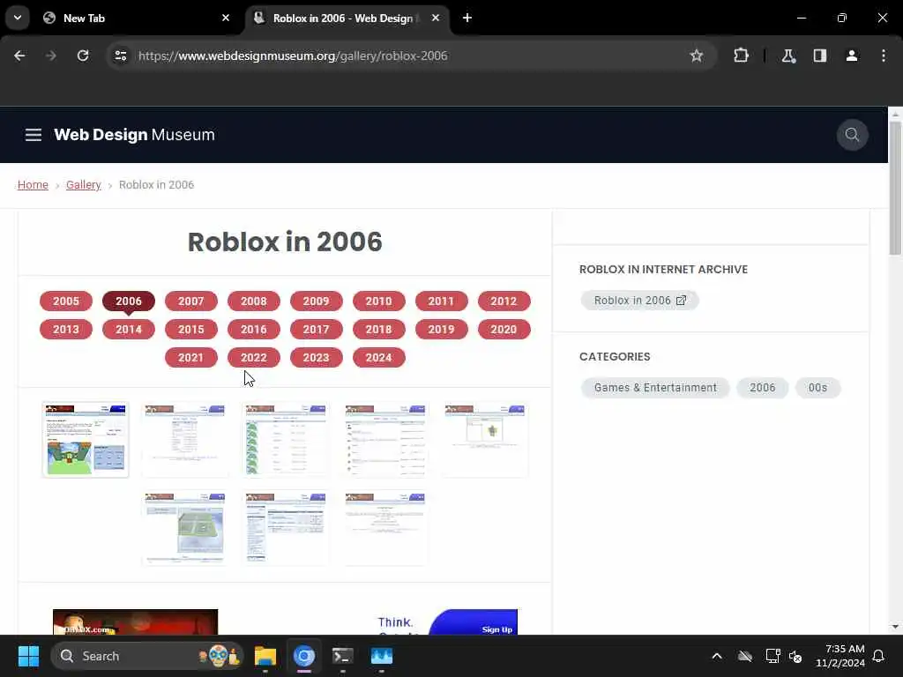The height and width of the screenshot is (677, 903).
Task: Open the site search magnifier icon
Action: [852, 135]
